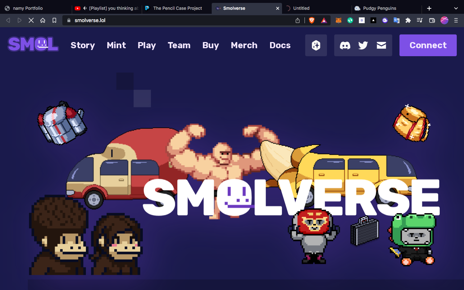Click the purple Connect button
The height and width of the screenshot is (290, 464).
428,45
